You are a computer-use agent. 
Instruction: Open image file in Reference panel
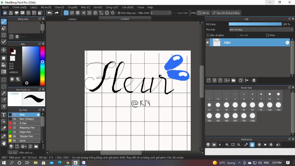pyautogui.click(x=214, y=145)
